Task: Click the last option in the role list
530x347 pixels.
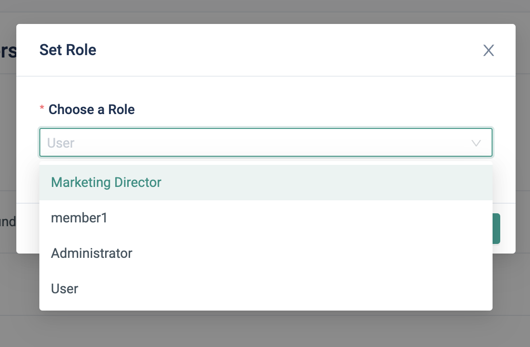Action: point(65,289)
